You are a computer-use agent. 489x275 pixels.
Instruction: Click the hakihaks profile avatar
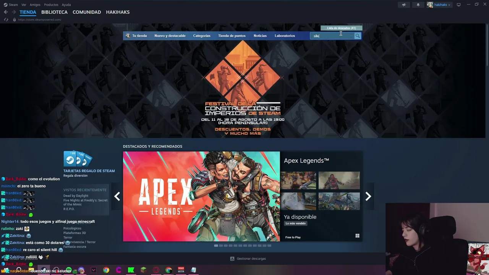click(x=430, y=5)
